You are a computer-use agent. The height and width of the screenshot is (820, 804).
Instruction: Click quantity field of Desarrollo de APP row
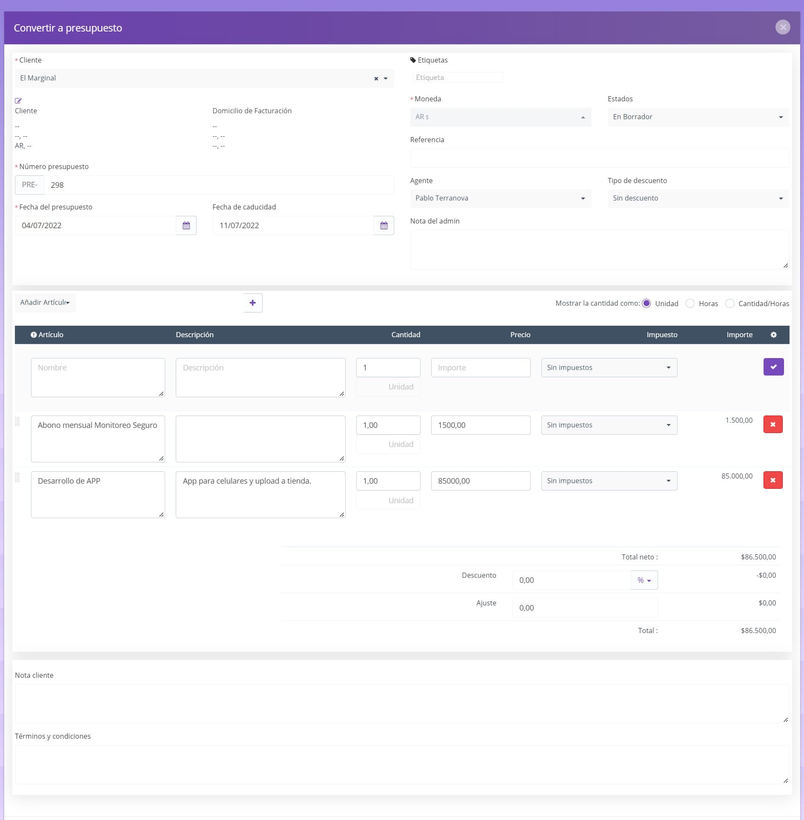point(388,481)
